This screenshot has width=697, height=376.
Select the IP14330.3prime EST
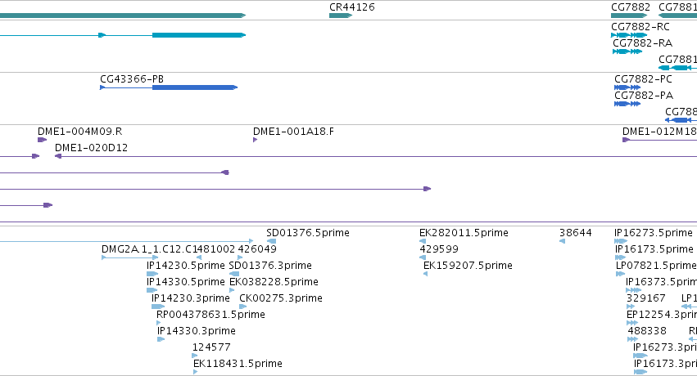[161, 340]
